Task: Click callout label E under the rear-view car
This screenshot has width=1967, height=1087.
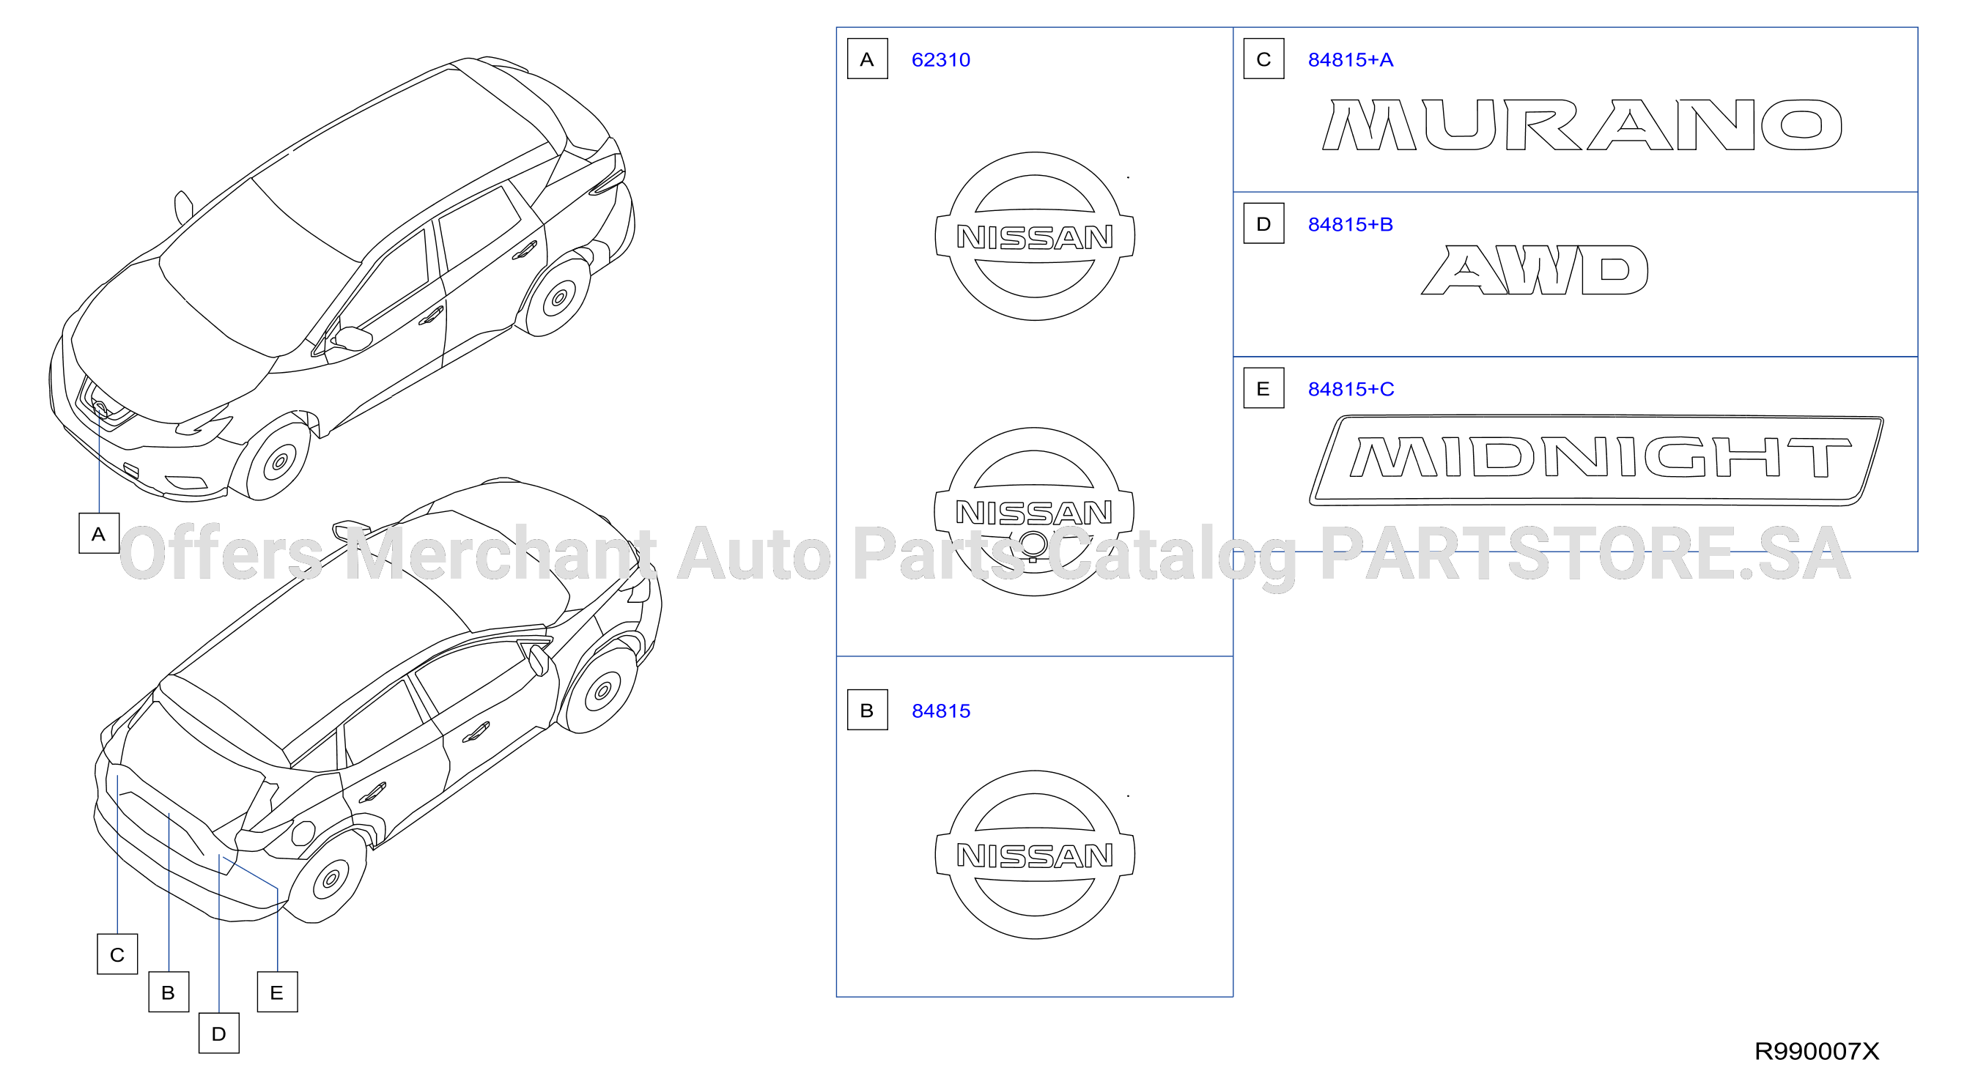Action: tap(277, 992)
